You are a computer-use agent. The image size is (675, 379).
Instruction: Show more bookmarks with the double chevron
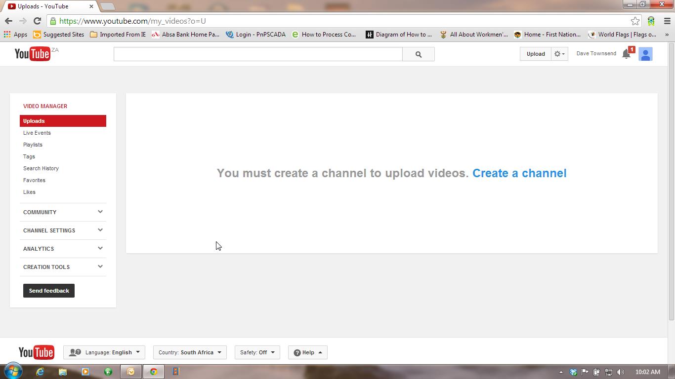pos(667,35)
